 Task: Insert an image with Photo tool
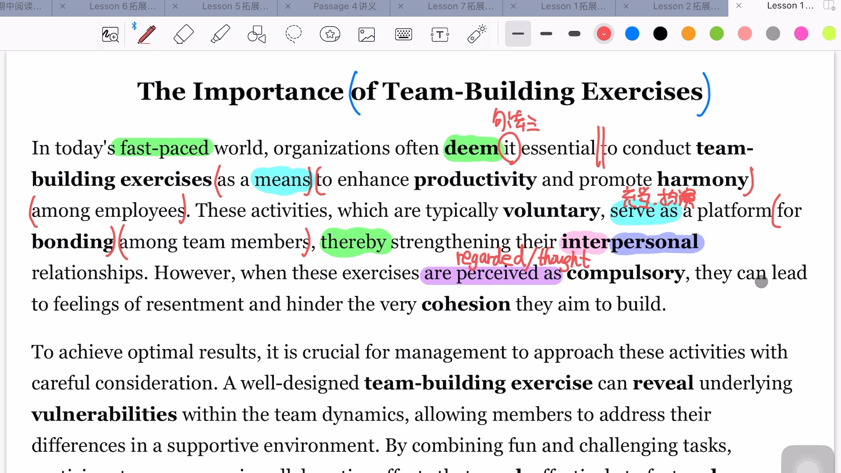[x=367, y=34]
